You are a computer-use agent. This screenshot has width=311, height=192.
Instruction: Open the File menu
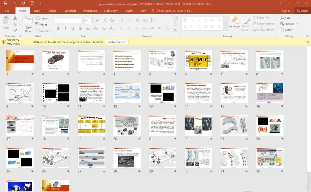tap(7, 11)
